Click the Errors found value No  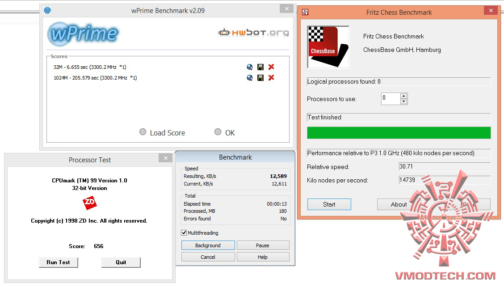click(x=283, y=219)
